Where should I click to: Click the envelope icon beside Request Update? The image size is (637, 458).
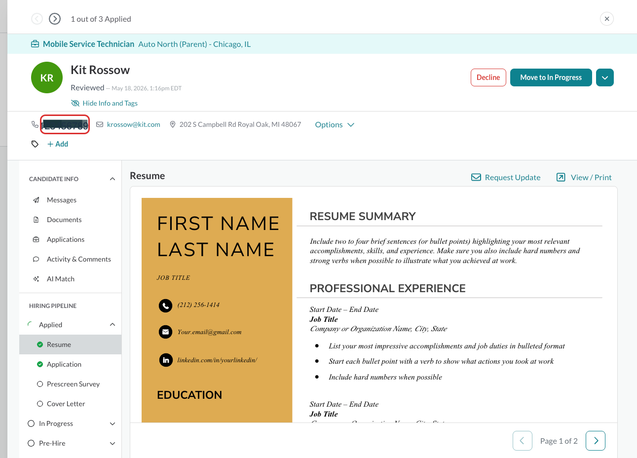coord(476,177)
